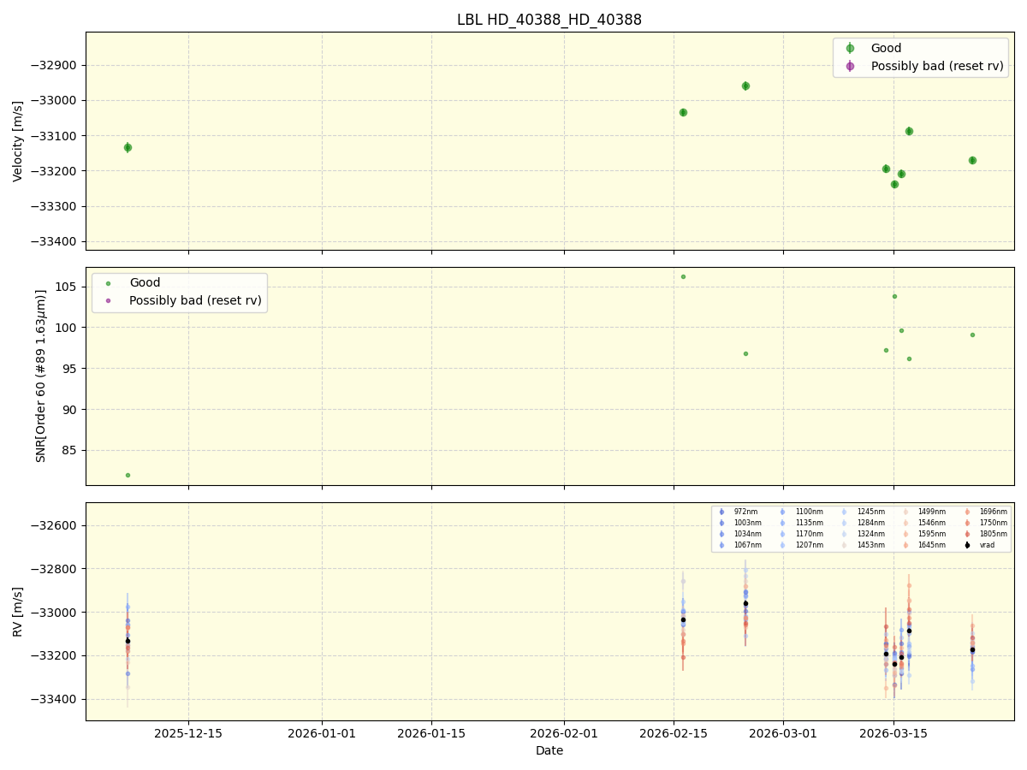Click the SNR[Order 60] y-axis label
The height and width of the screenshot is (770, 1027).
(41, 376)
